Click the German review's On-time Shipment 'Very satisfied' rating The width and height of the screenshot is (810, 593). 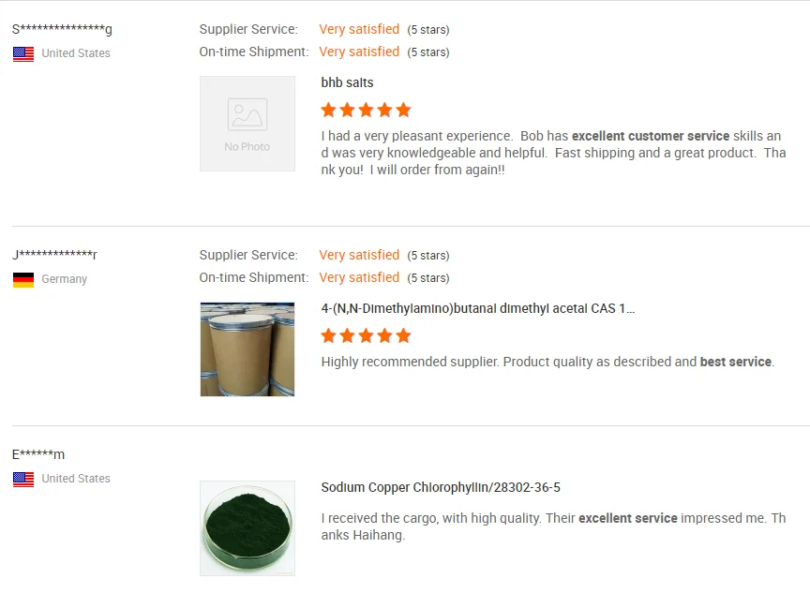point(359,277)
